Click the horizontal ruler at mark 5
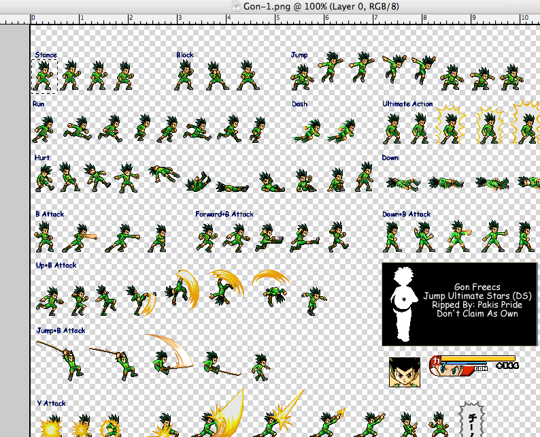Screen dimensions: 540x437 [276, 19]
